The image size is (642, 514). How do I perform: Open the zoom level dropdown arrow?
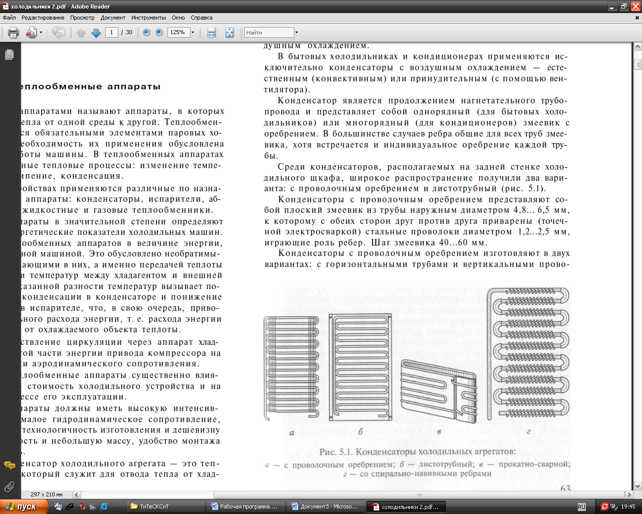click(193, 32)
